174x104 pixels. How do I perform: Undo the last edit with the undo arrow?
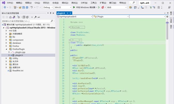tap(32, 7)
